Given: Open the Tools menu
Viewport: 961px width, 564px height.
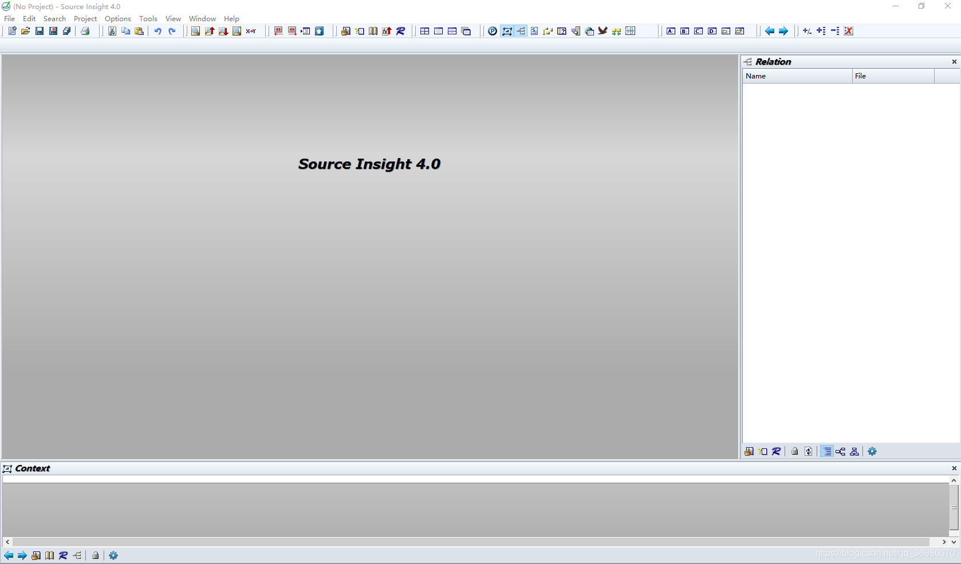Looking at the screenshot, I should coord(148,18).
